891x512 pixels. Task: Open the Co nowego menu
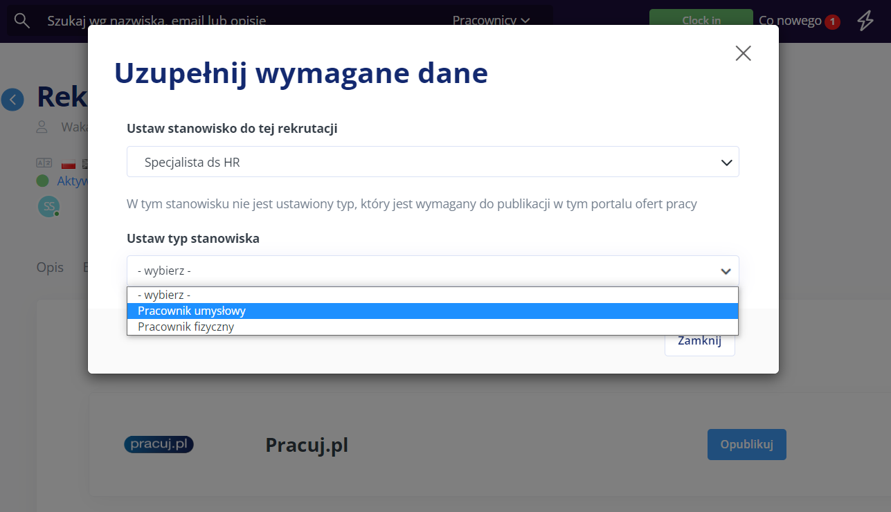click(789, 21)
